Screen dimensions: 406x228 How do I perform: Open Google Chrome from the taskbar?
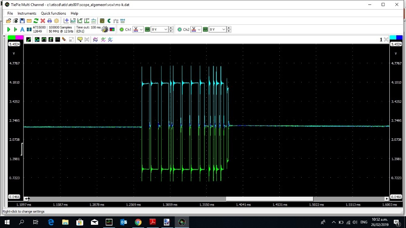click(138, 222)
